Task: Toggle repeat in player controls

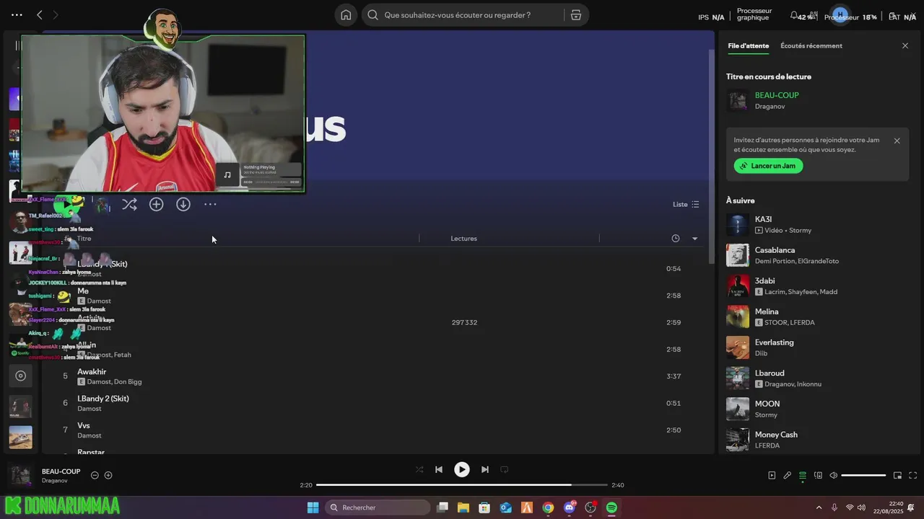Action: (x=505, y=469)
